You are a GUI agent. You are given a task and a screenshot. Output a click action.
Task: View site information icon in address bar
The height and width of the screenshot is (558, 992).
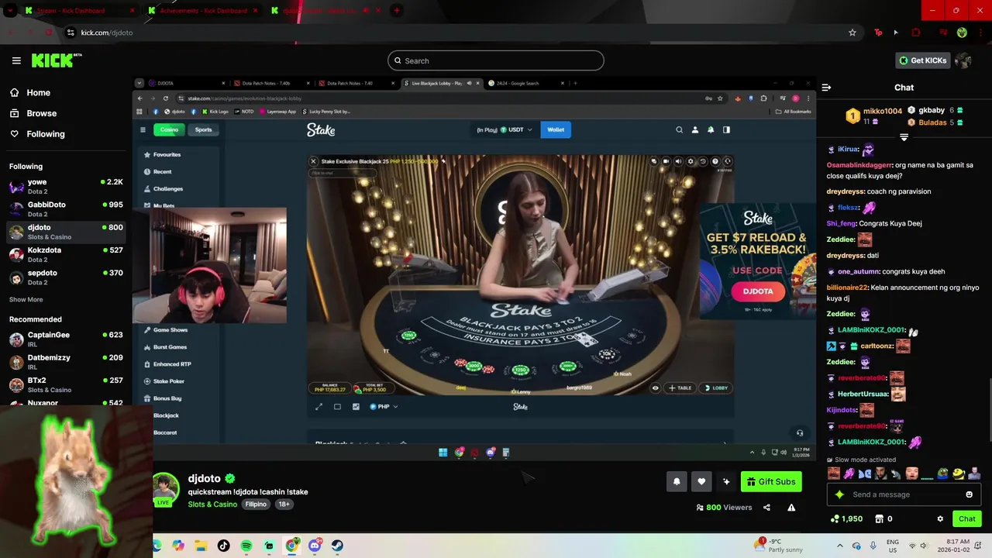(x=71, y=33)
